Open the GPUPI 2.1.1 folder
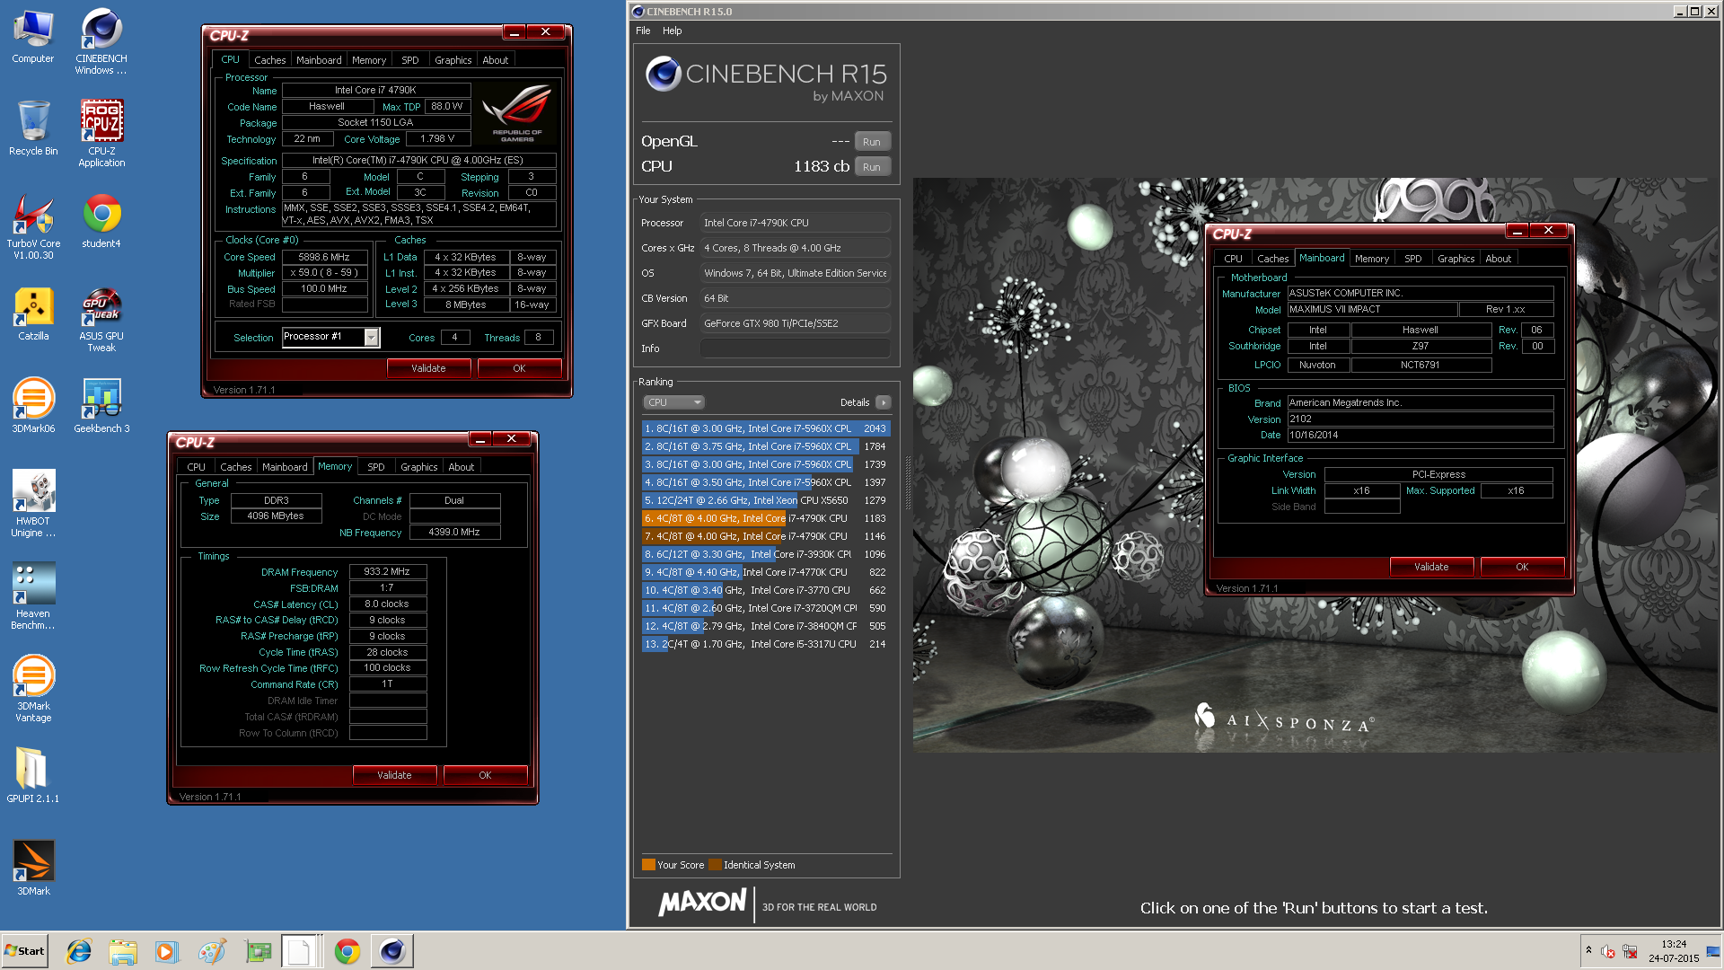The width and height of the screenshot is (1724, 970). (33, 775)
